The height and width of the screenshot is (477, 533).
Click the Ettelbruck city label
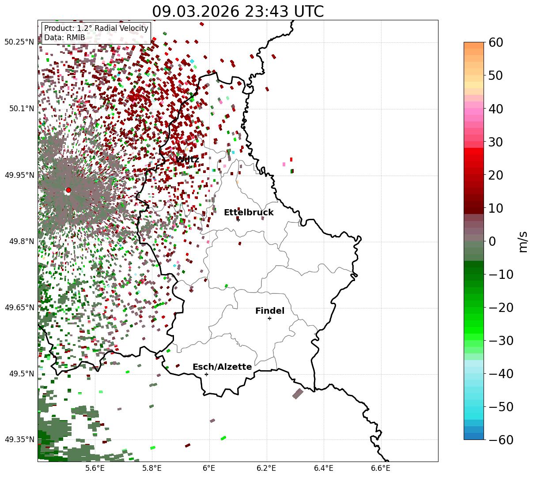(249, 213)
